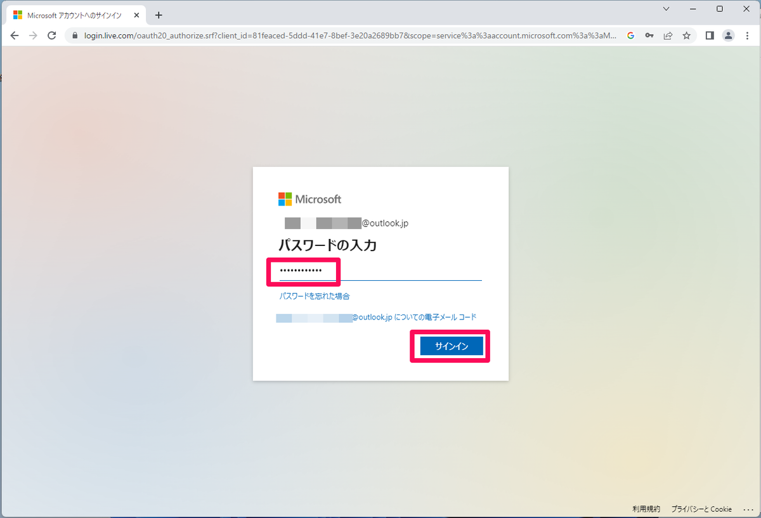Maximize the browser window
Image resolution: width=761 pixels, height=518 pixels.
[720, 9]
